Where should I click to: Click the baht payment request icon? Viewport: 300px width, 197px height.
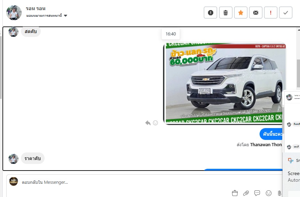(x=279, y=193)
